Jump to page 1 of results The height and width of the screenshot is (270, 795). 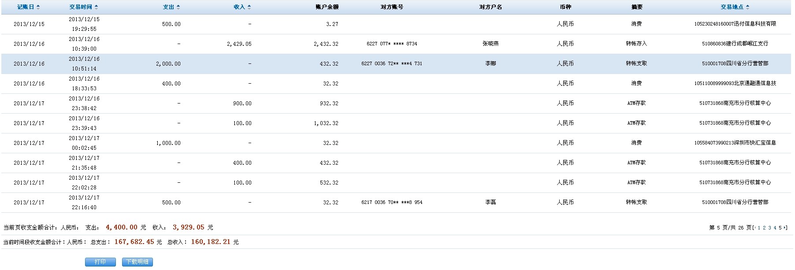tap(759, 228)
